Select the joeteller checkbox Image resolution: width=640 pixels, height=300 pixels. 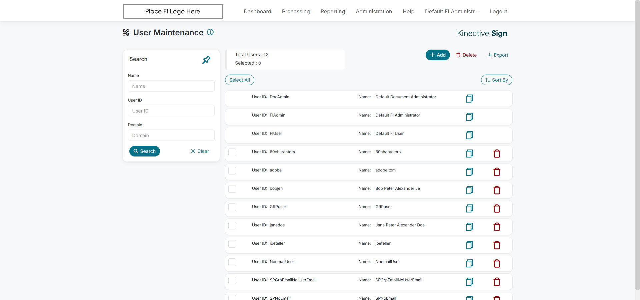pos(232,244)
